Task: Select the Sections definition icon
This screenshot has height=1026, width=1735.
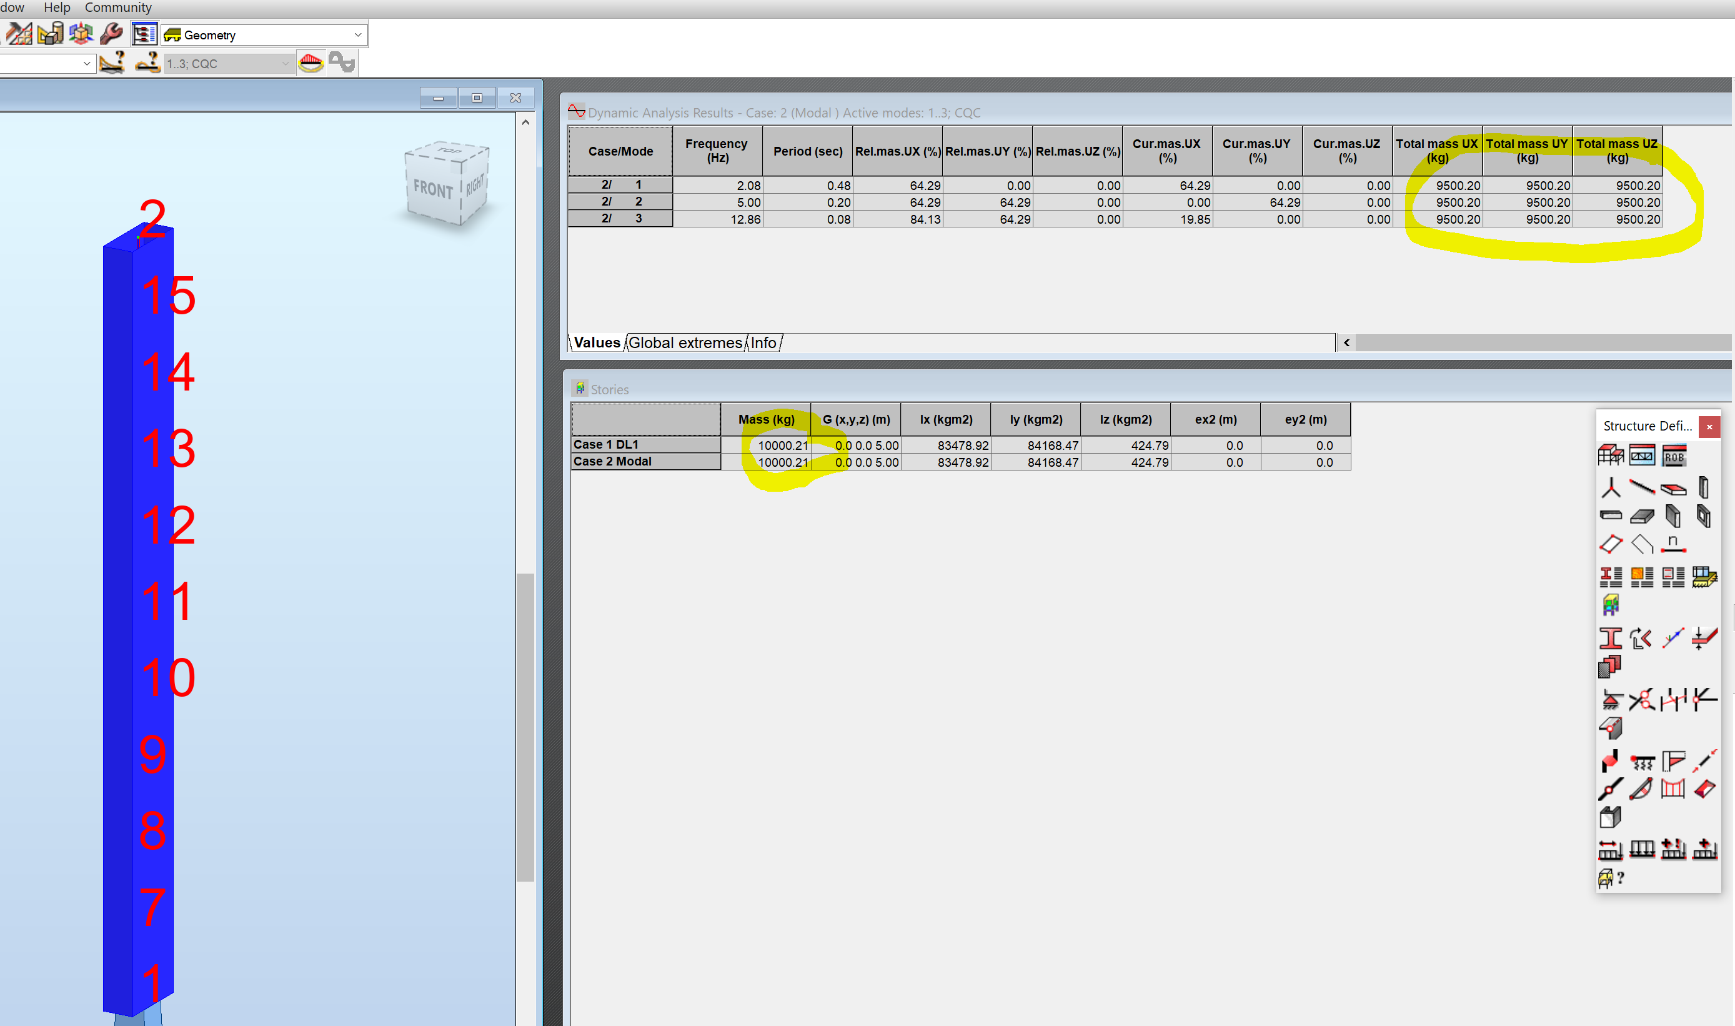Action: click(x=1609, y=639)
